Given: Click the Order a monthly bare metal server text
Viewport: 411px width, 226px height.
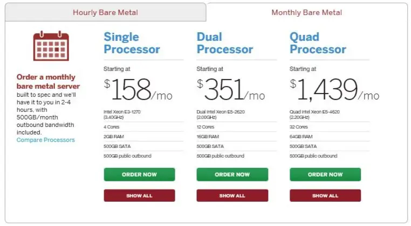Looking at the screenshot, I should 48,82.
